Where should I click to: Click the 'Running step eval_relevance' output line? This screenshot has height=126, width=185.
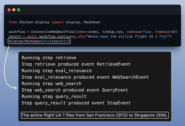click(x=57, y=71)
